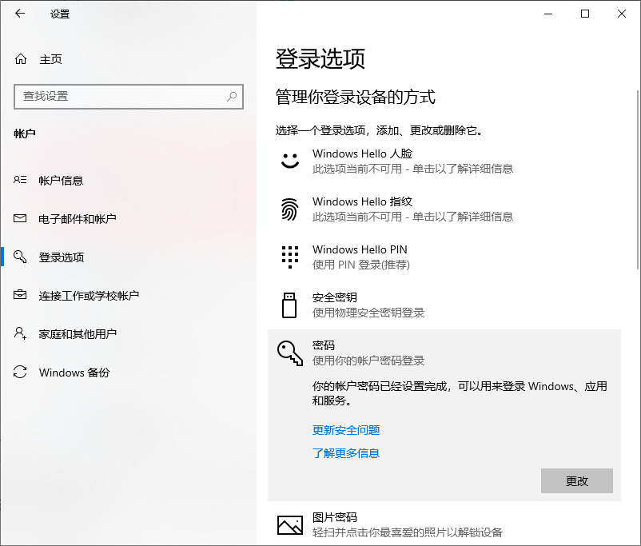Select the Windows Hello 人脸 smiley icon
641x546 pixels.
click(289, 161)
